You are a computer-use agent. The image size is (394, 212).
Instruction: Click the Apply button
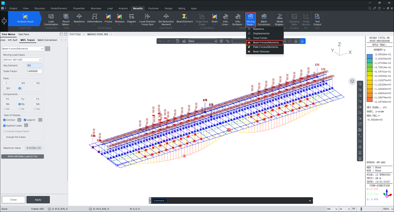[38, 200]
